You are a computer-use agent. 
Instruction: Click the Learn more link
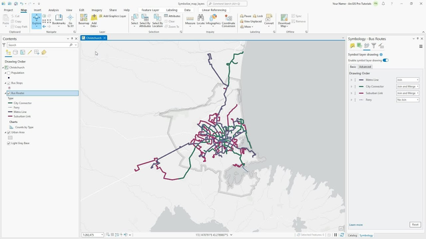(x=356, y=224)
